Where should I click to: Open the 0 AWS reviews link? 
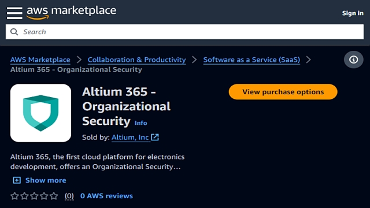106,196
